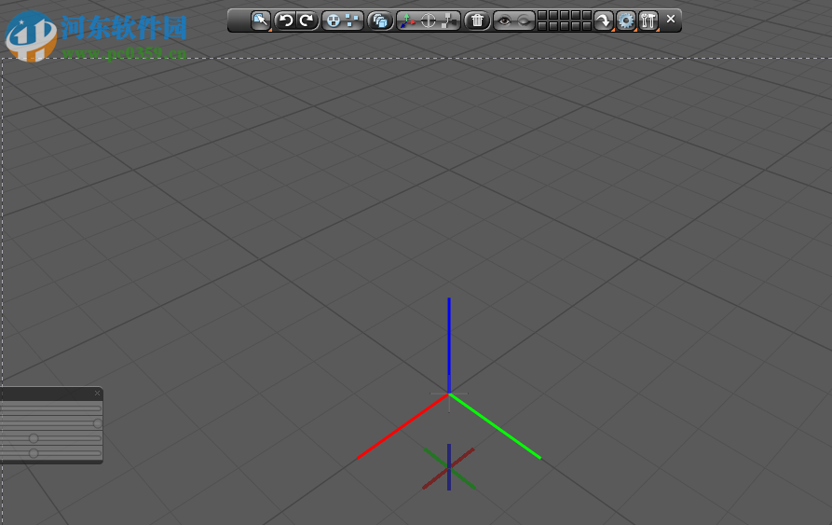Select the colored XYZ axes move tool
This screenshot has height=525, width=832.
pos(407,21)
